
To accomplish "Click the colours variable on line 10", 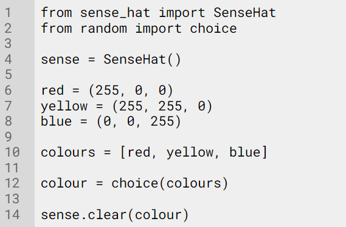I will coord(68,152).
